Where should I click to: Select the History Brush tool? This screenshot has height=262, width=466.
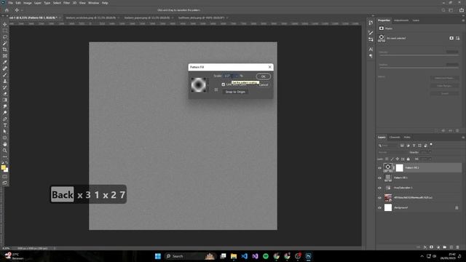pos(5,87)
